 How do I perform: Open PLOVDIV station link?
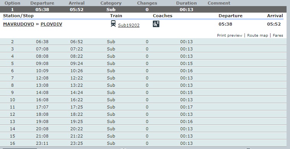pyautogui.click(x=51, y=24)
